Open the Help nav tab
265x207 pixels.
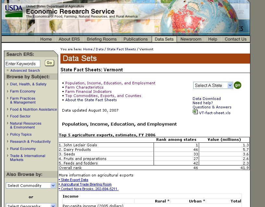pos(213,39)
